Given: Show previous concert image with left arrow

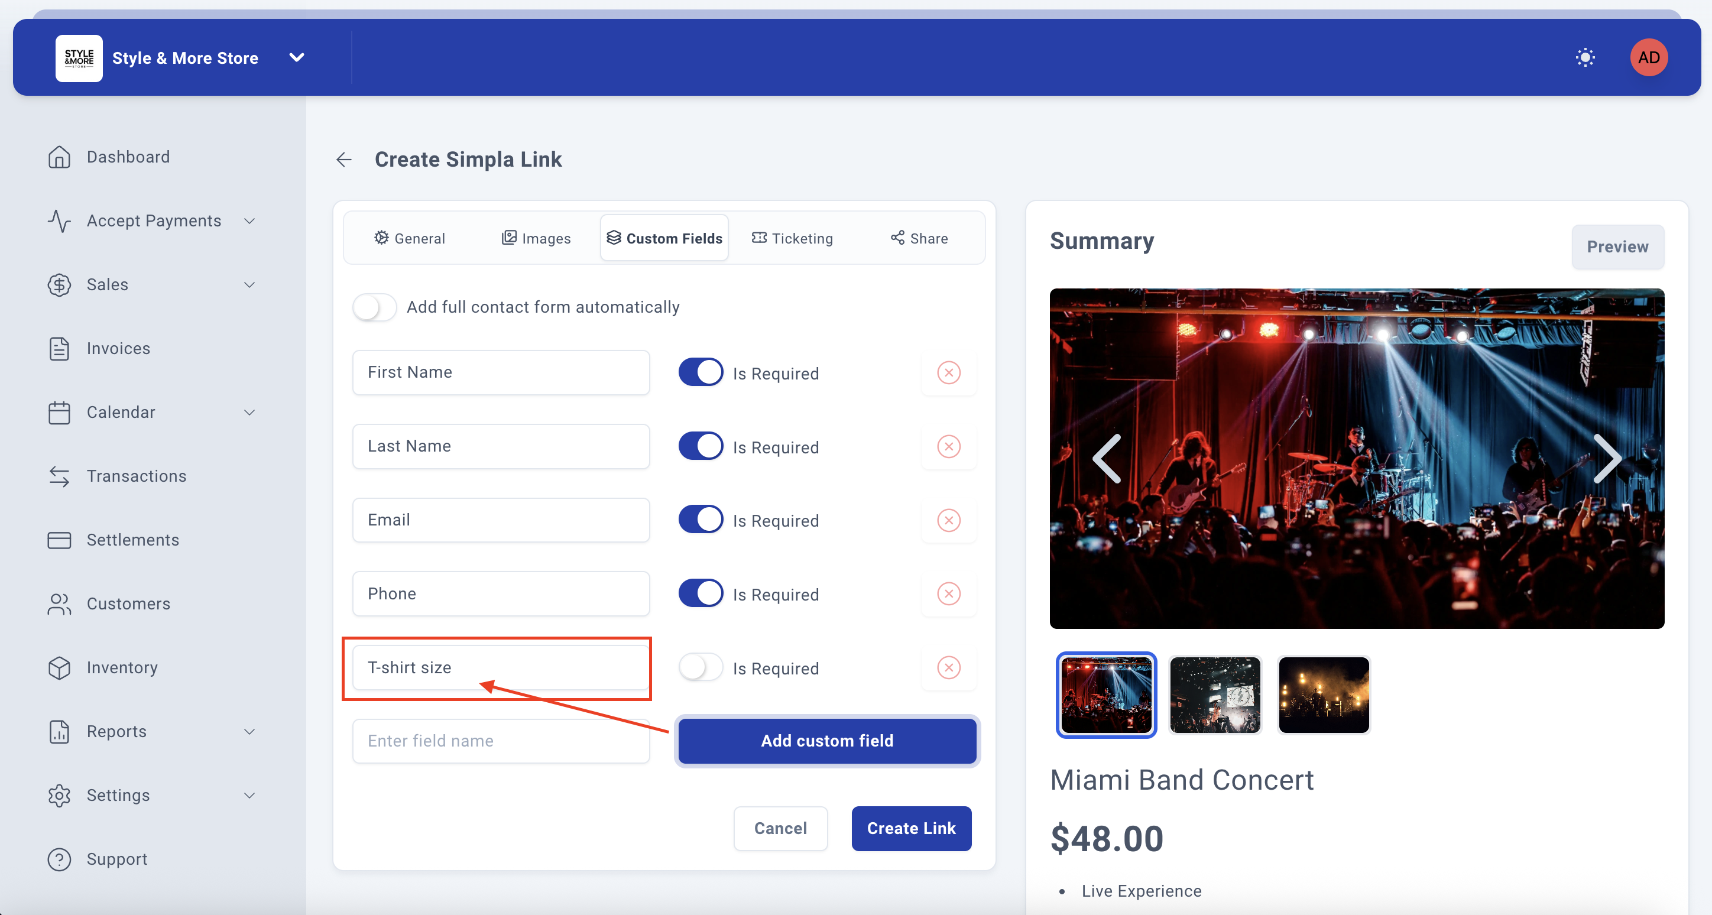Looking at the screenshot, I should tap(1107, 459).
